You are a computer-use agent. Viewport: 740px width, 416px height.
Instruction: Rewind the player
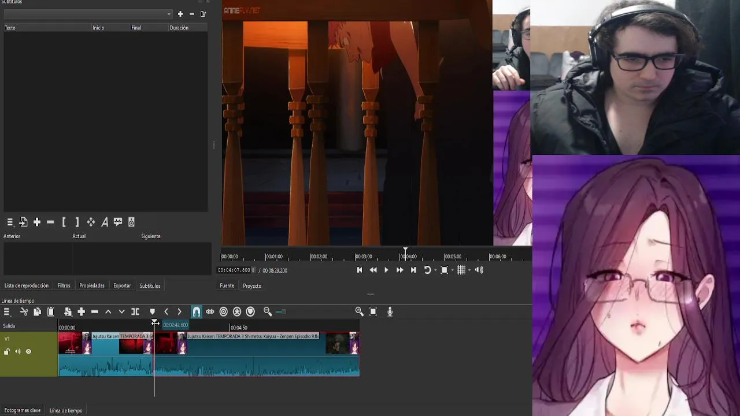pyautogui.click(x=373, y=270)
